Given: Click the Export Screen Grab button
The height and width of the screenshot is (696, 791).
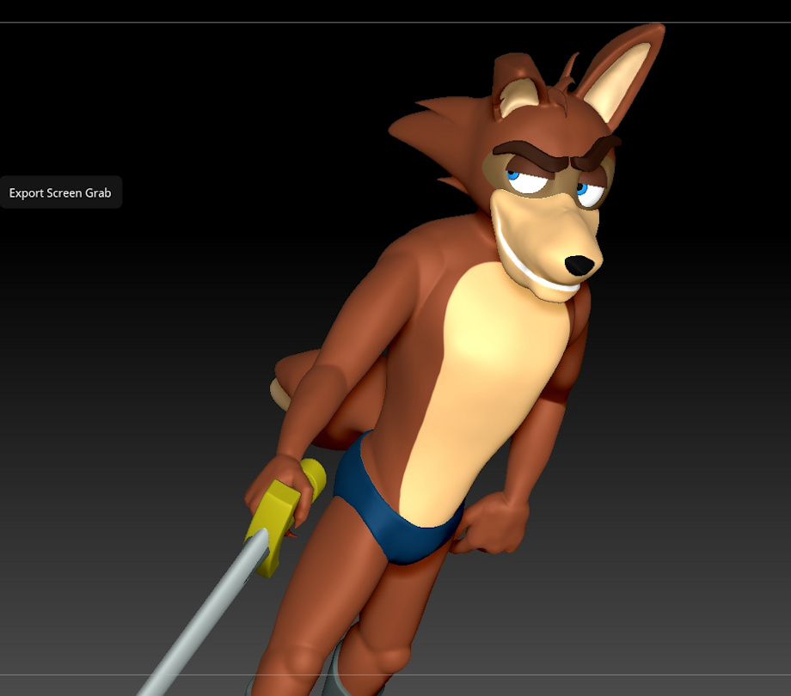Looking at the screenshot, I should pos(60,192).
